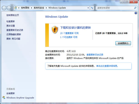This screenshot has width=139, height=104.
Task: Expand the address bar history dropdown arrow
Action: tap(88, 8)
